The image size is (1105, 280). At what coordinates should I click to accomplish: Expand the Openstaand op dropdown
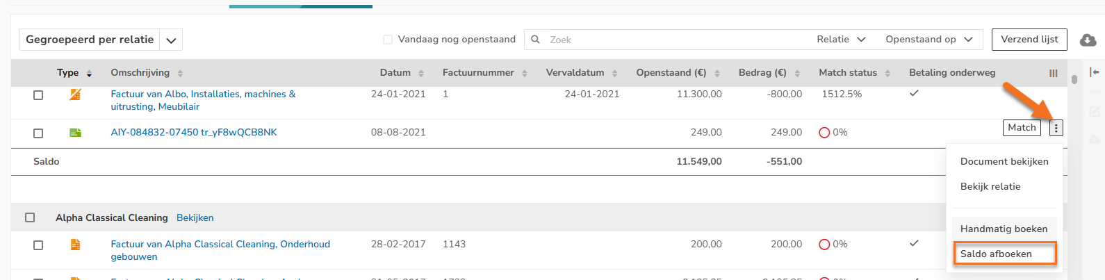928,40
